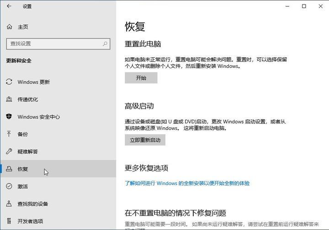The height and width of the screenshot is (230, 329).
Task: Click the back arrow in the title bar
Action: click(x=10, y=7)
